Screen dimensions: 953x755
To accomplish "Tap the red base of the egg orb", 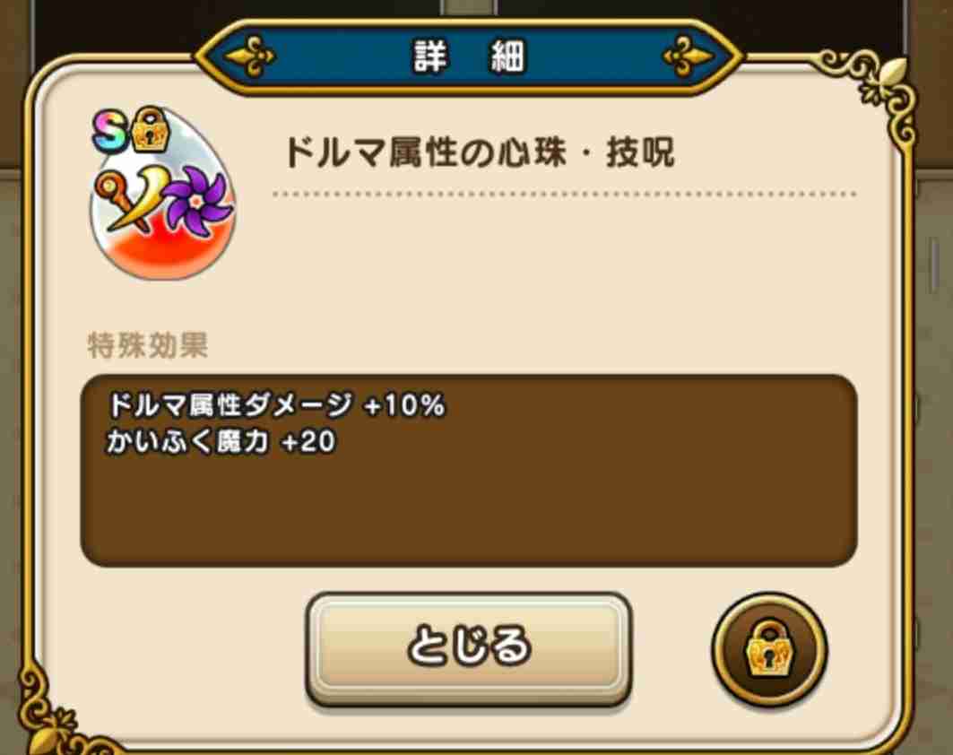I will [x=161, y=252].
